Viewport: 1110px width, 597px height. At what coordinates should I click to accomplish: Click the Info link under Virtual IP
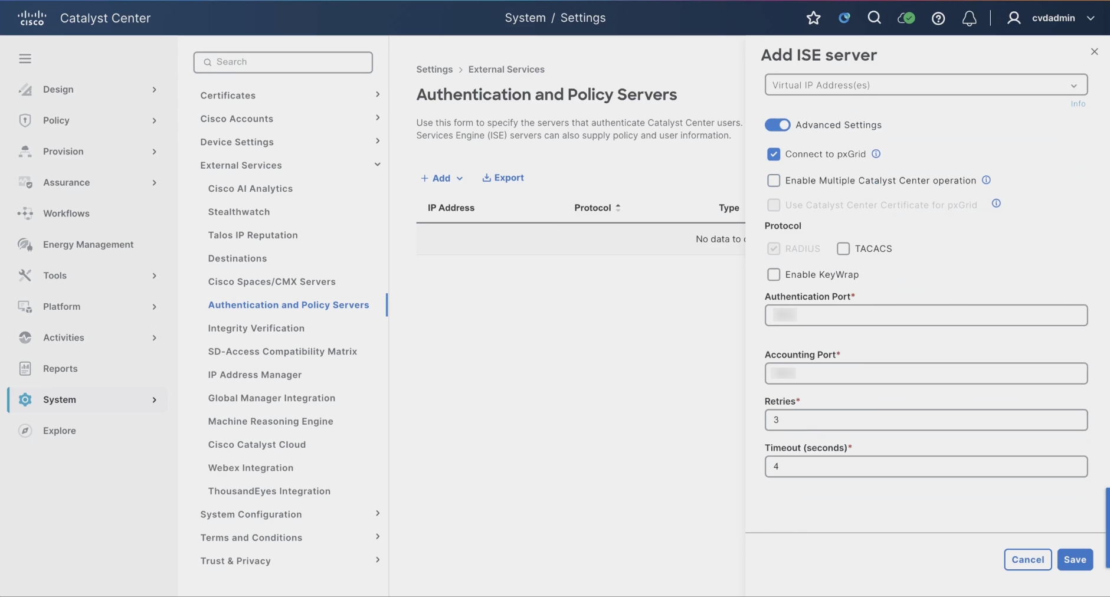pyautogui.click(x=1078, y=104)
